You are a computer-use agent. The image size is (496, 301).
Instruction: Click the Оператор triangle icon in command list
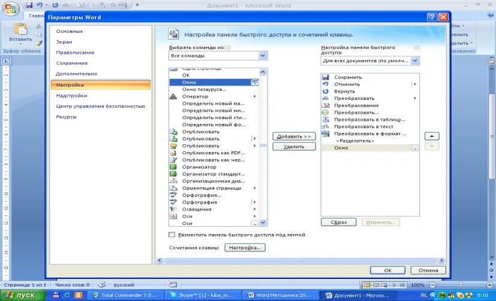[x=173, y=96]
